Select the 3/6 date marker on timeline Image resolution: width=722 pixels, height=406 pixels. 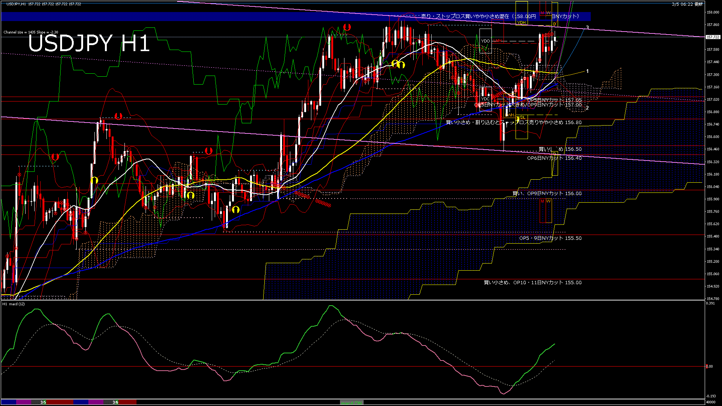[115, 402]
